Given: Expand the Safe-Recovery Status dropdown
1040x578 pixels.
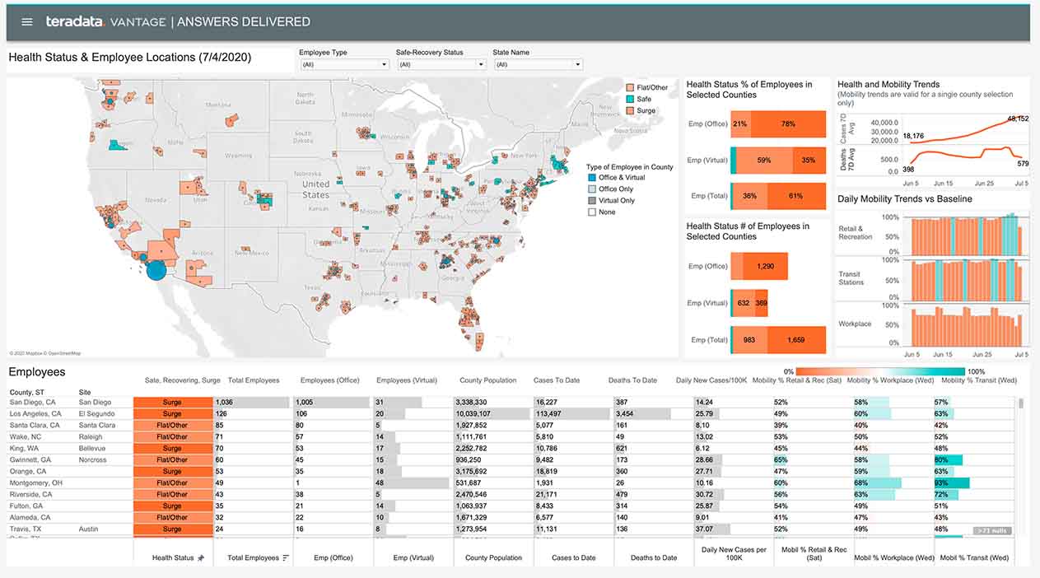Looking at the screenshot, I should [440, 64].
